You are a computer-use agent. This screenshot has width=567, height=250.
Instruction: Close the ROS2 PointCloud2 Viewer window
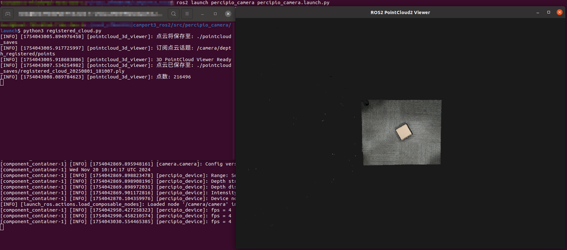(560, 12)
